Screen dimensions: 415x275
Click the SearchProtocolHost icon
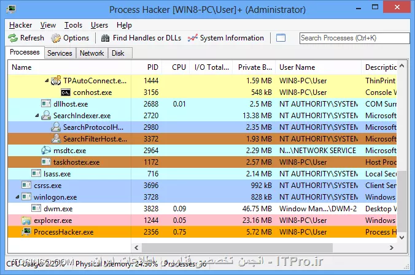click(56, 127)
